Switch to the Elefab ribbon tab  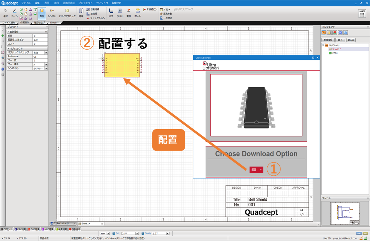pos(54,23)
